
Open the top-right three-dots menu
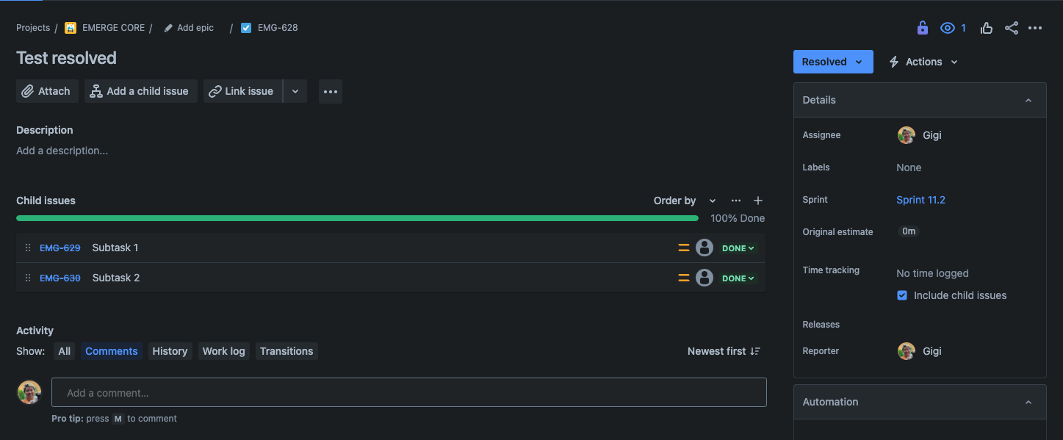[1035, 28]
